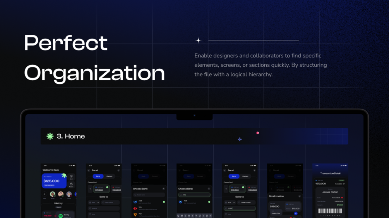This screenshot has height=218, width=389.
Task: Click add-card plus on empty Send form screen
Action: click(90, 189)
